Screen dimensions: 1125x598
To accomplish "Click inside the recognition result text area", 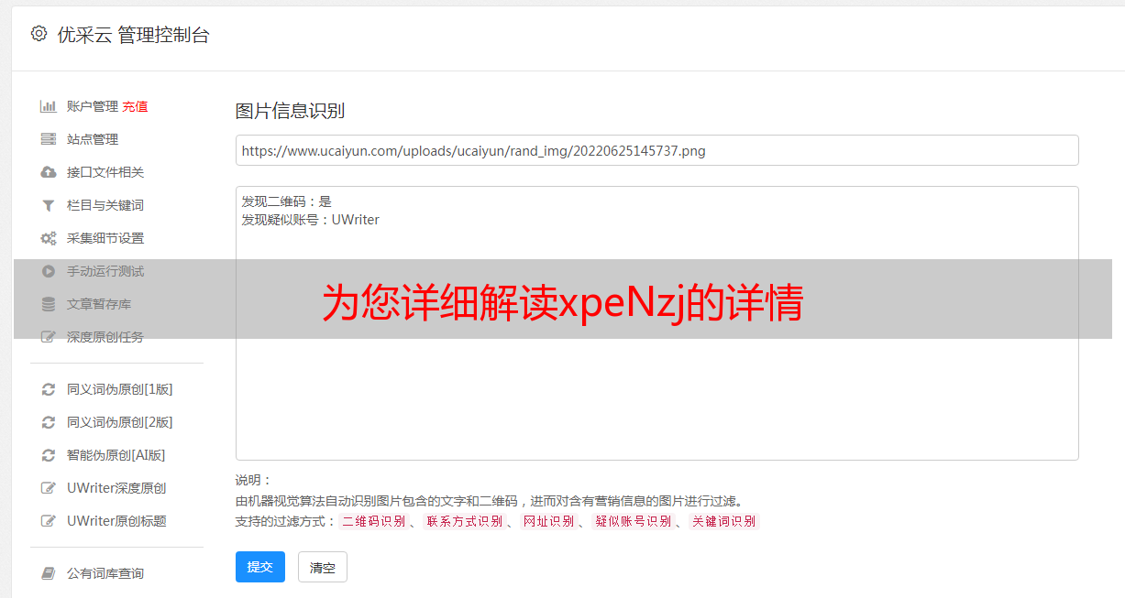I will 656,323.
